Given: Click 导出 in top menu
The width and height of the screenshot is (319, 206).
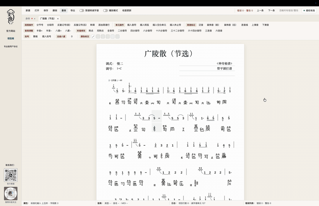Looking at the screenshot, I should pyautogui.click(x=73, y=11).
